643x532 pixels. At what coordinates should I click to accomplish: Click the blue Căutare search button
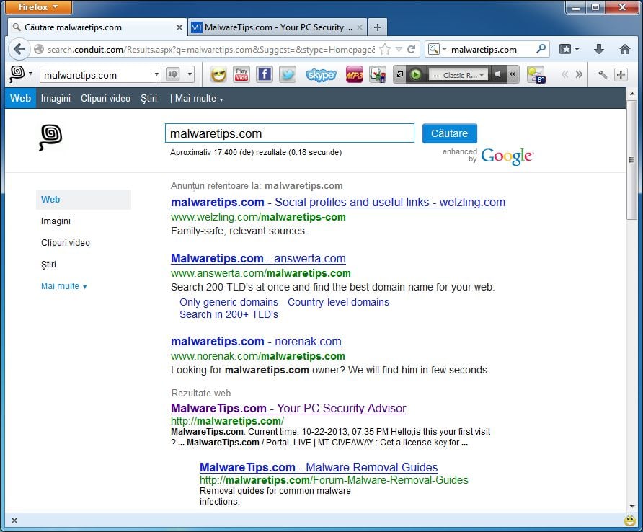(449, 133)
